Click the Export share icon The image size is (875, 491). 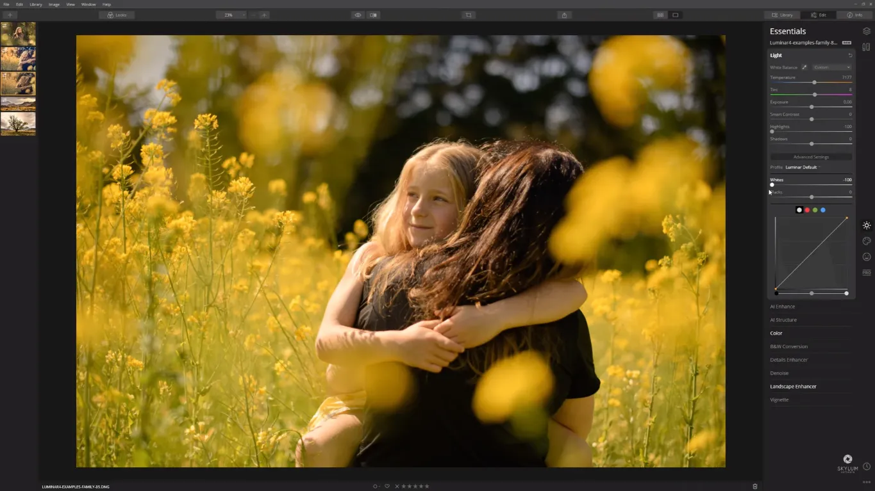tap(564, 15)
